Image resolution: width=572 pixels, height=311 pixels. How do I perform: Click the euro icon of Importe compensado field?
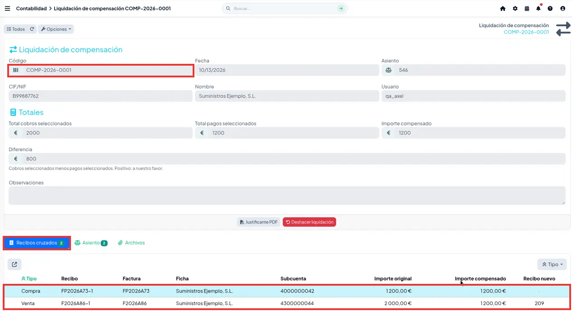point(388,133)
